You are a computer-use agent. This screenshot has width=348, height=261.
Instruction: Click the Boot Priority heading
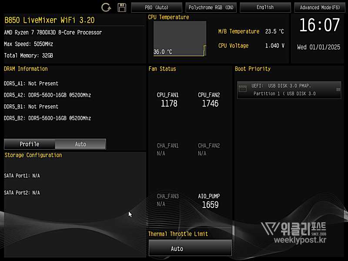253,69
